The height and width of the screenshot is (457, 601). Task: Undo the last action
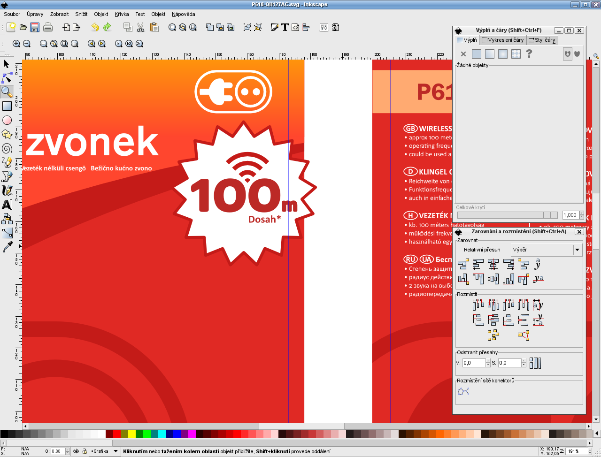[95, 27]
